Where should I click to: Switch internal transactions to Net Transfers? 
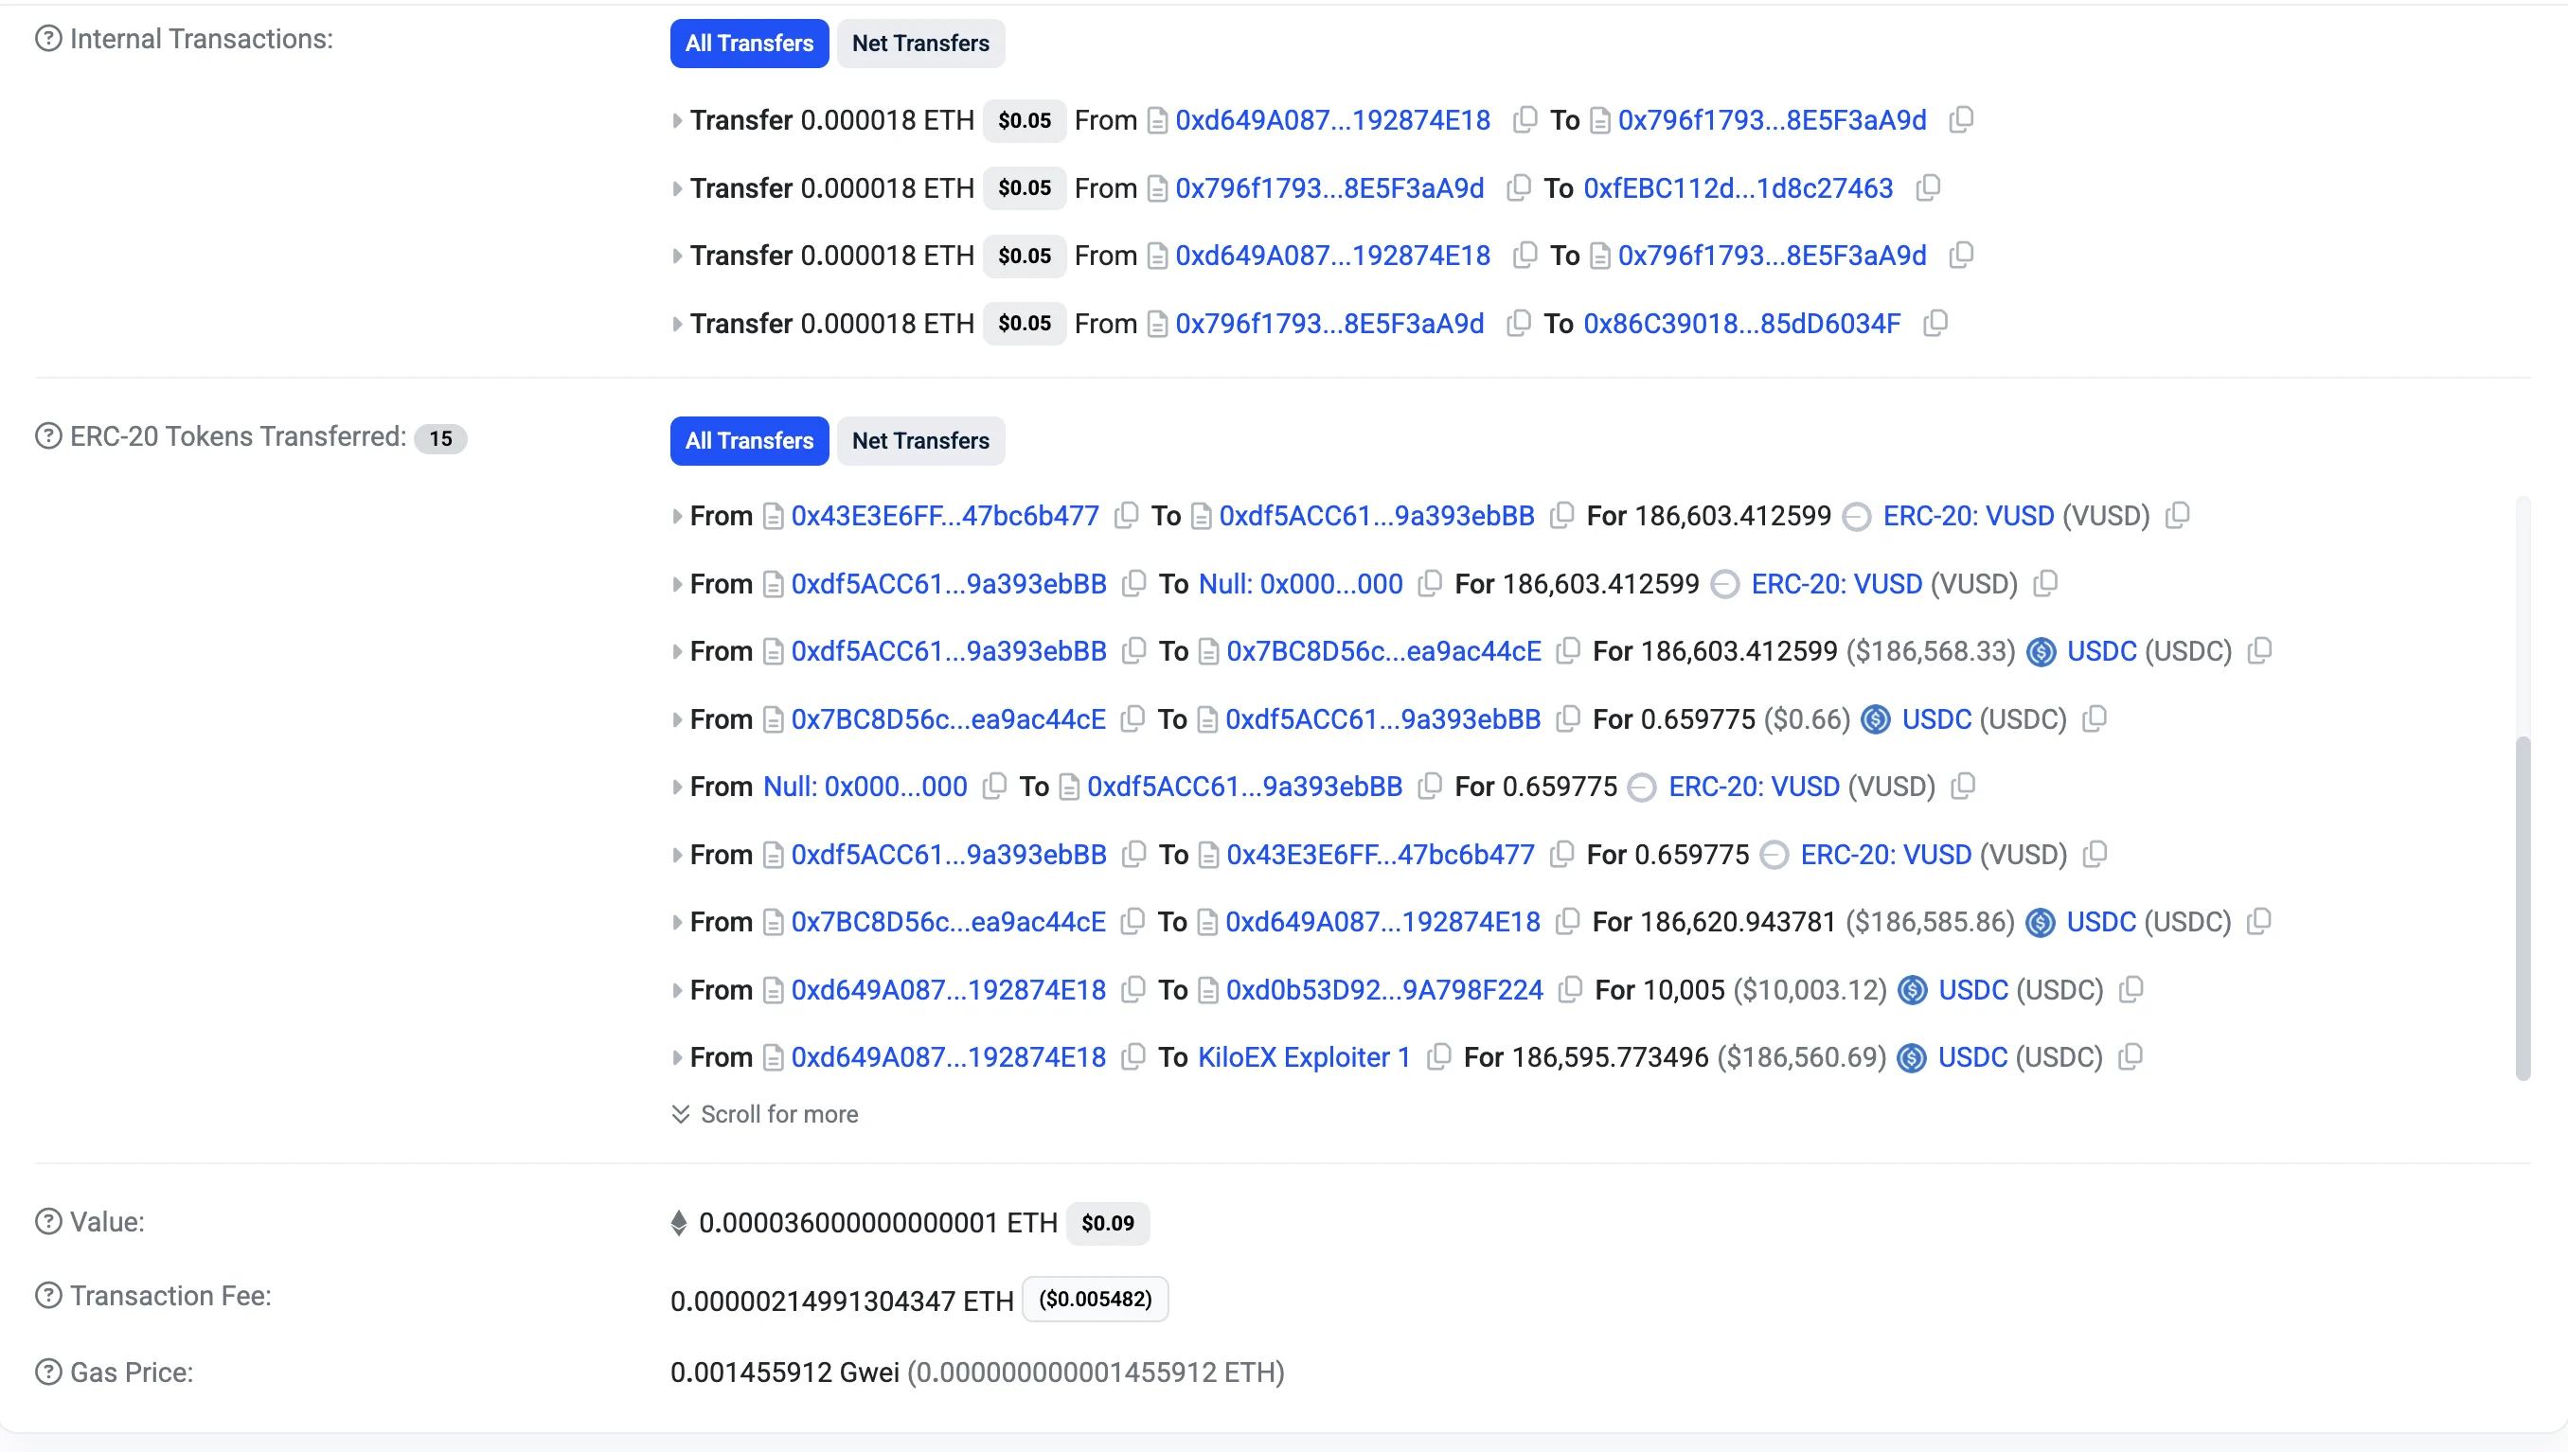[919, 44]
